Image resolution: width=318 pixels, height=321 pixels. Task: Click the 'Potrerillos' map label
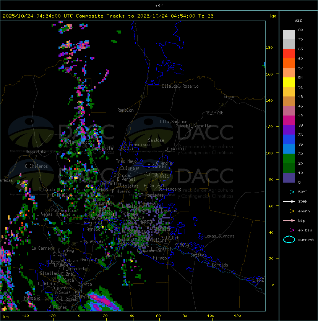tap(64, 210)
